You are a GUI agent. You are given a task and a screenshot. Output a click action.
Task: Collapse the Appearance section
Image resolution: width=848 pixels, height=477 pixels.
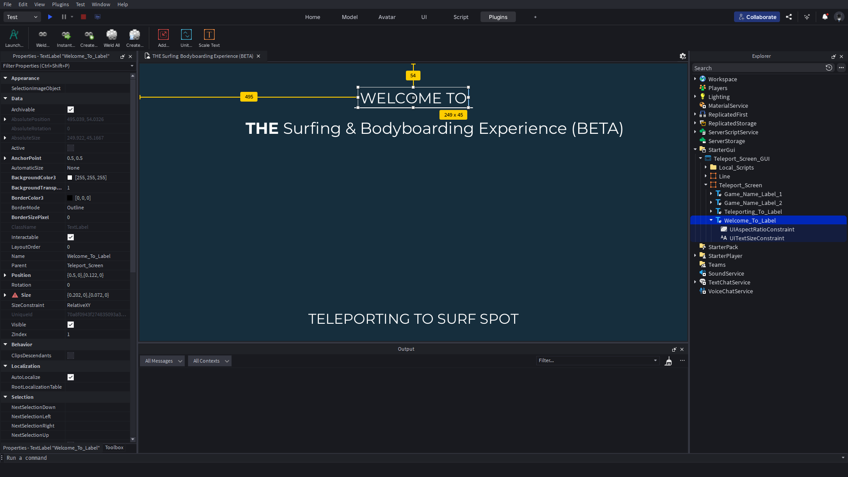(x=5, y=78)
